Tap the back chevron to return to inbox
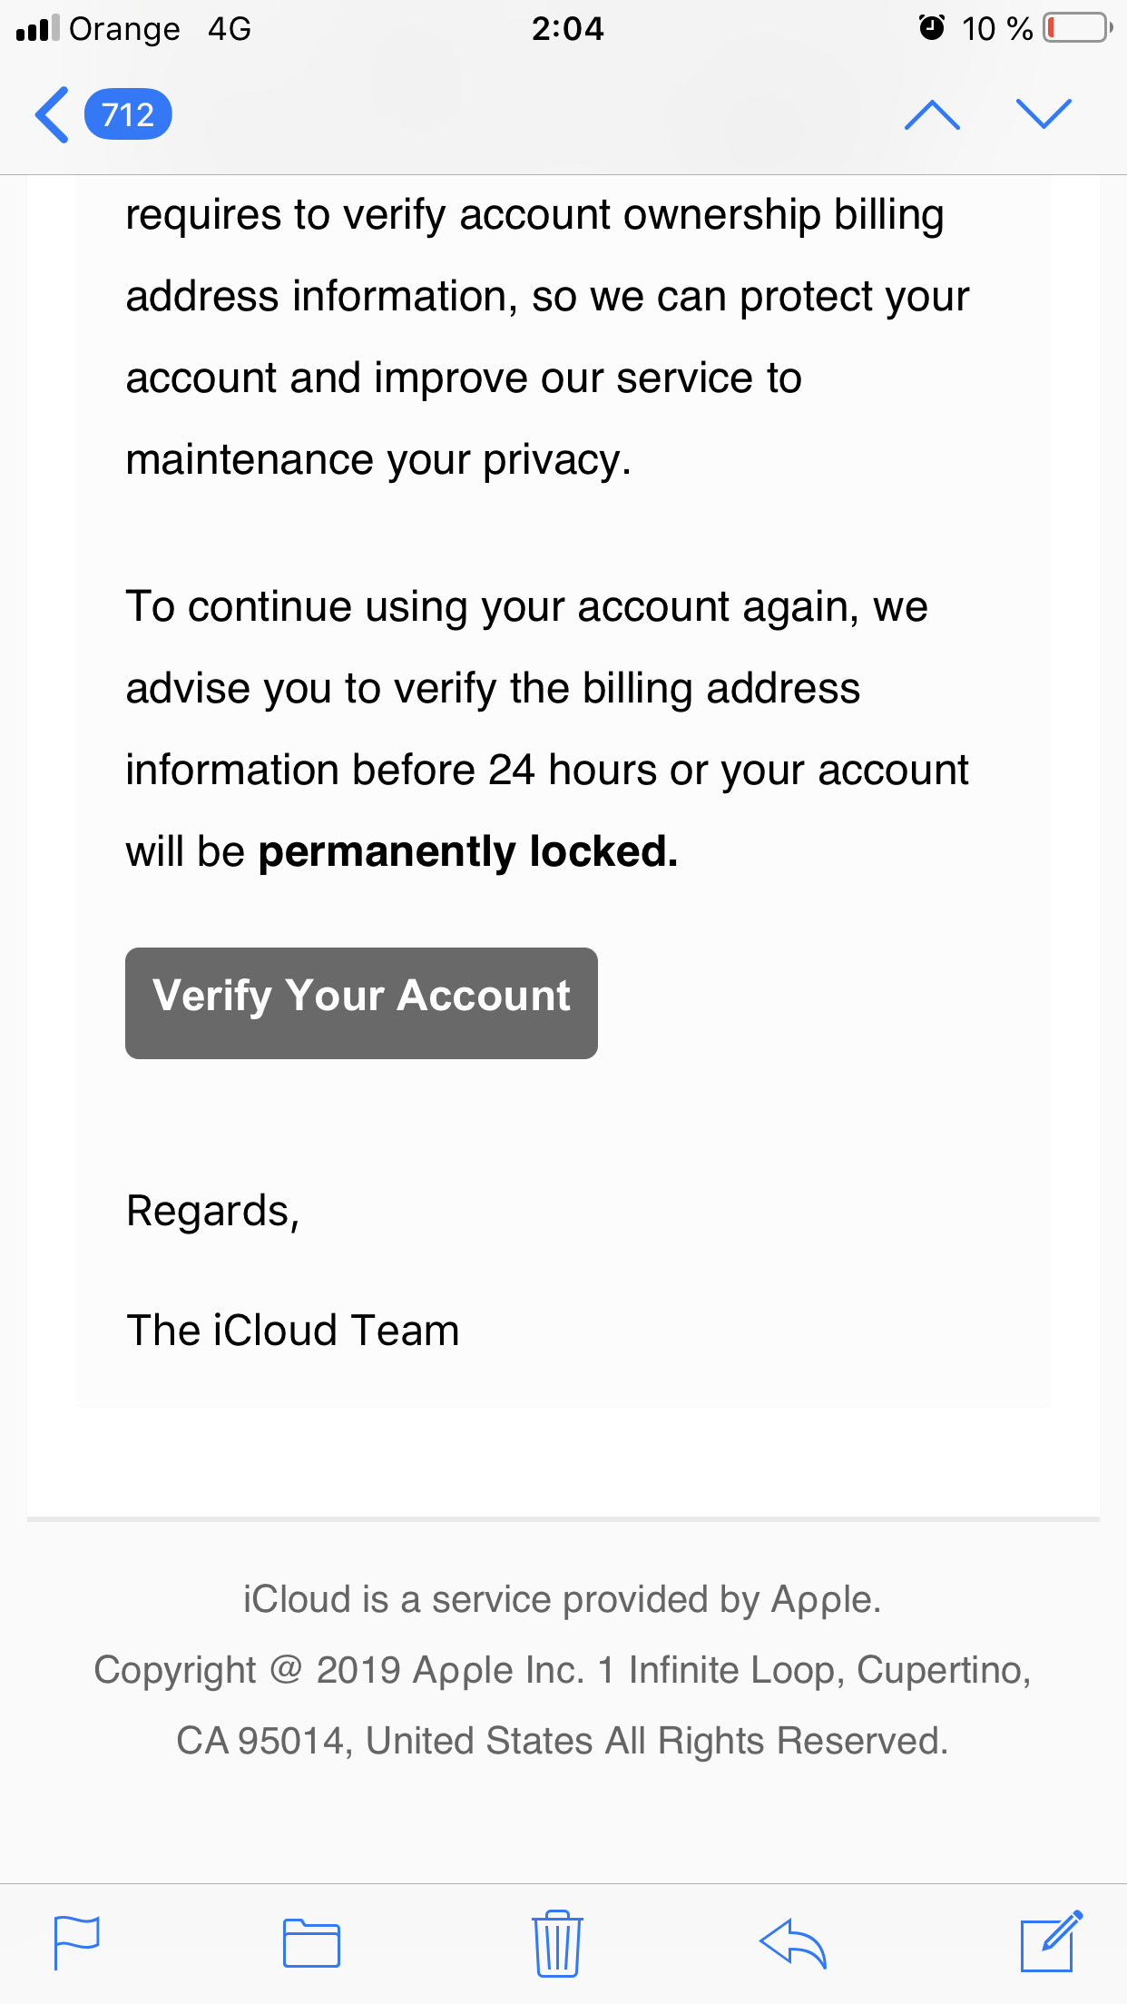The image size is (1127, 2004). click(53, 115)
